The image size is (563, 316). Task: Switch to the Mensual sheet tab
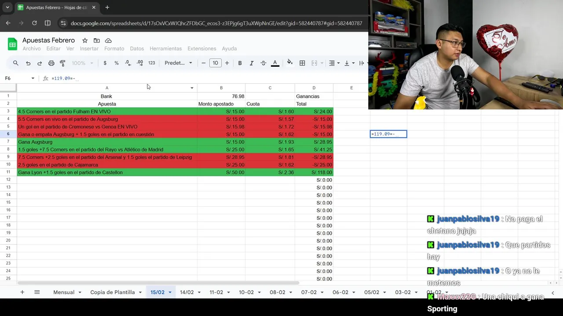click(64, 292)
